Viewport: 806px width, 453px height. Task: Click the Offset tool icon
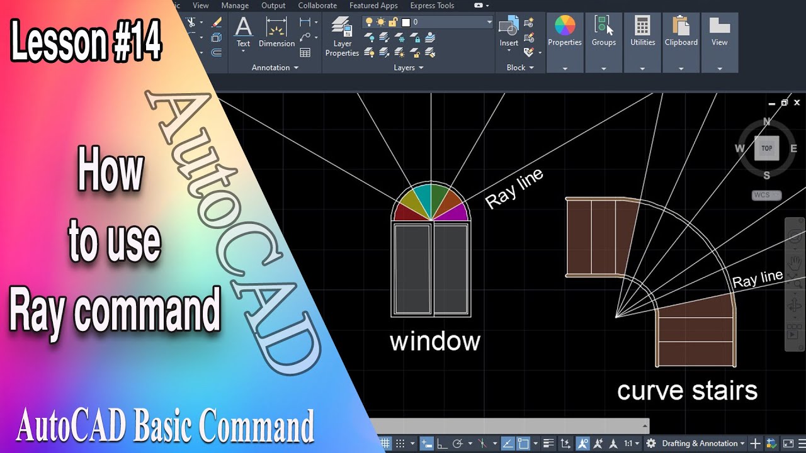[x=216, y=52]
